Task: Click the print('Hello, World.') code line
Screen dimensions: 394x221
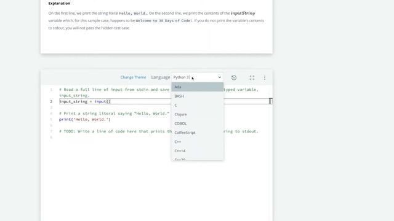Action: [85, 120]
